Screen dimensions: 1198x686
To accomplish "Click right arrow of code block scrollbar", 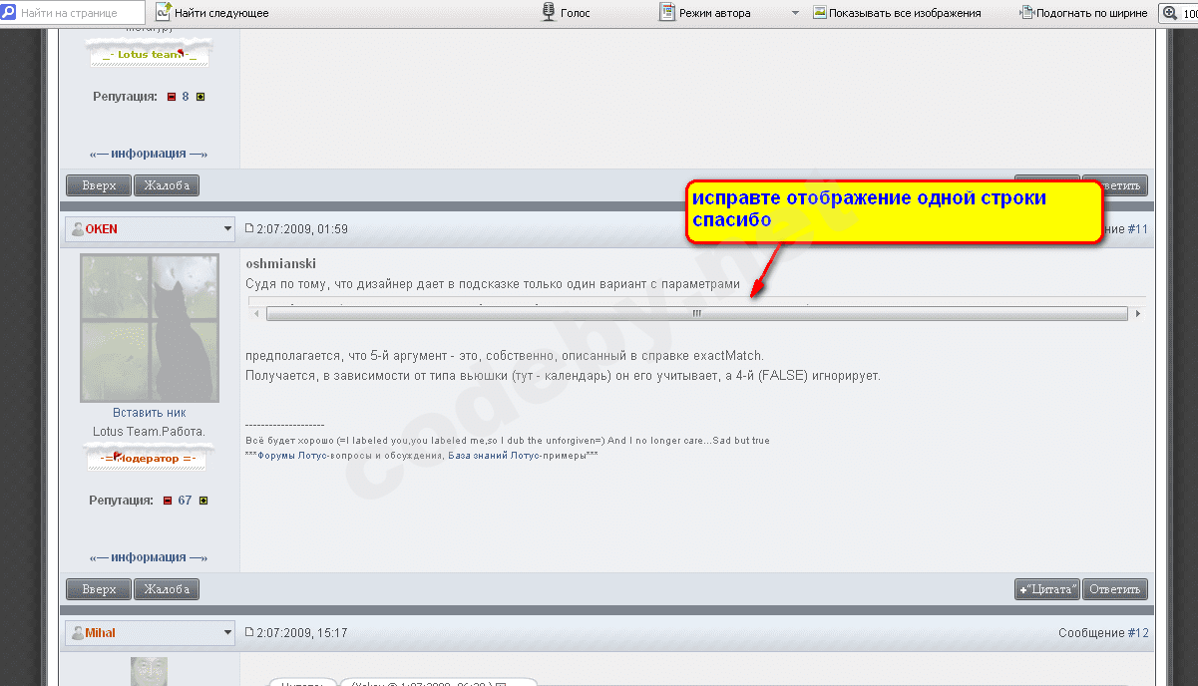I will pyautogui.click(x=1138, y=313).
